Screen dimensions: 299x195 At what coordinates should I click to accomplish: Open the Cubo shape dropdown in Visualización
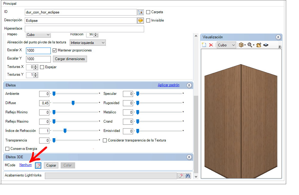pos(226,45)
